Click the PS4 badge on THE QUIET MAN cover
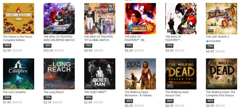The image size is (241, 110). click(x=89, y=86)
